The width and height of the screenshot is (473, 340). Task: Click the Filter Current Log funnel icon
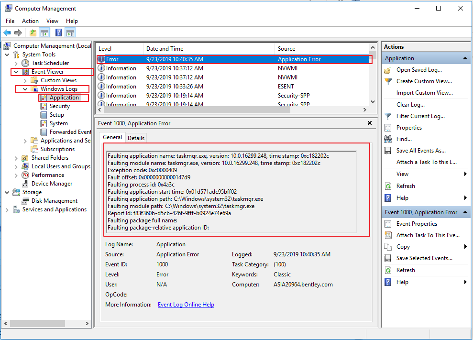[388, 116]
